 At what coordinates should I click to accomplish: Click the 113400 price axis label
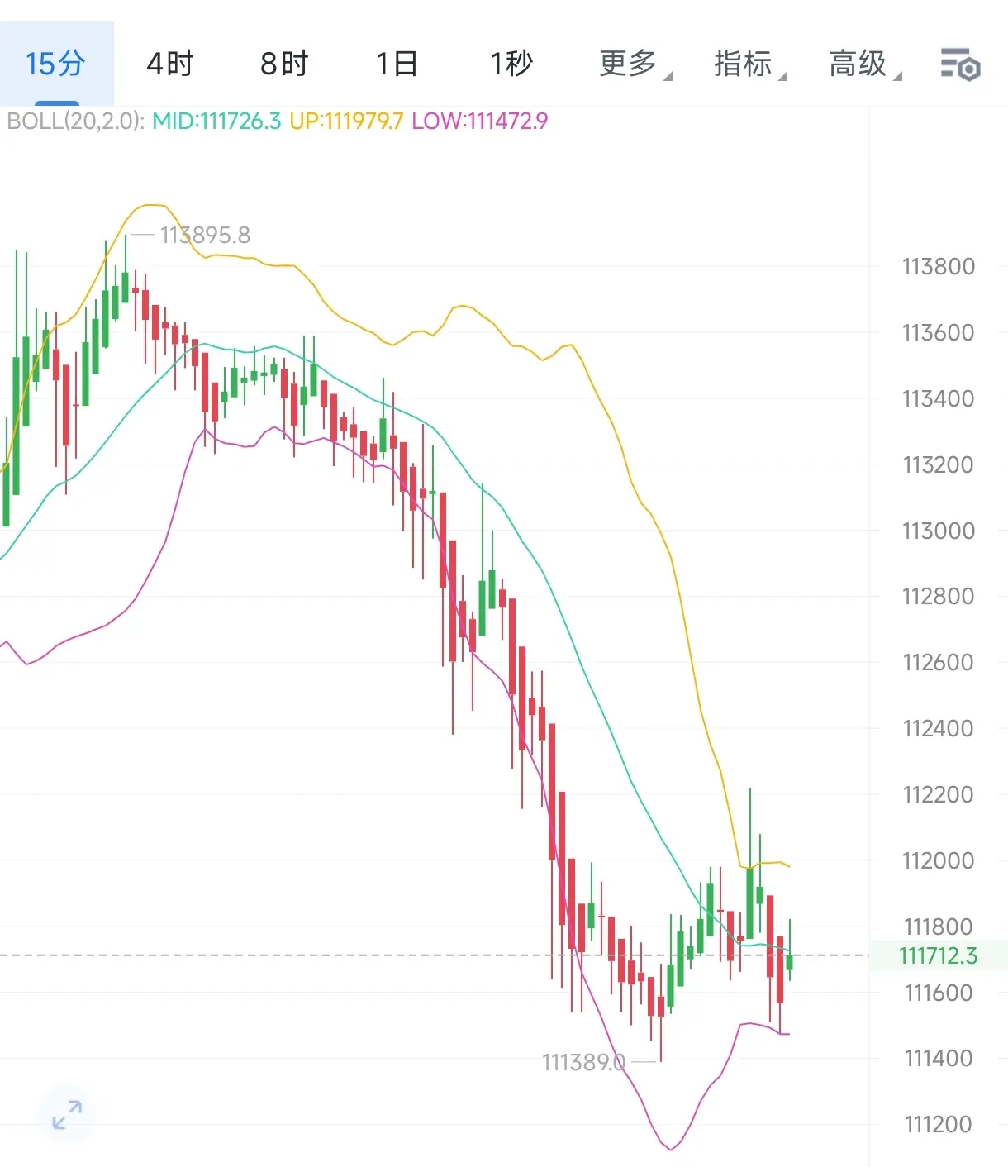pos(938,399)
